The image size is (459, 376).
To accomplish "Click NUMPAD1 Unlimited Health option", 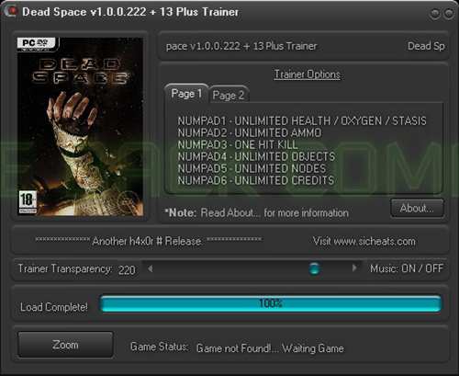I will (x=302, y=120).
